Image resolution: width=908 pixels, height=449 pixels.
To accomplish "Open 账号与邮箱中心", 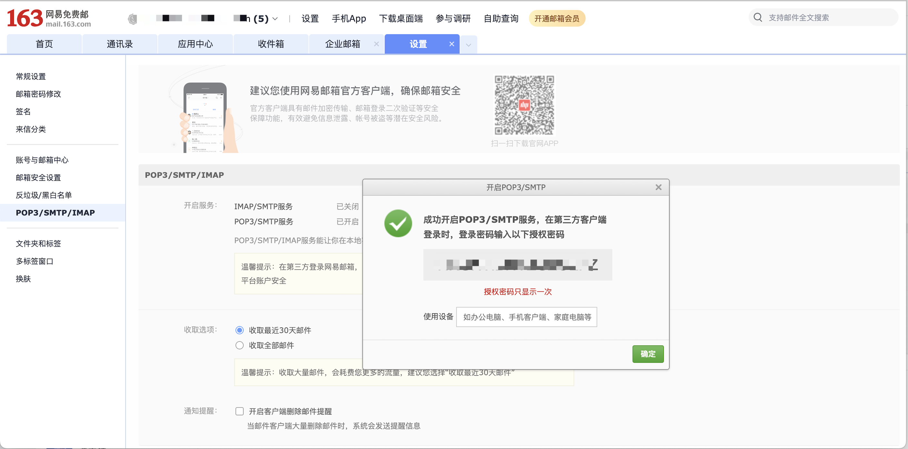I will click(42, 160).
